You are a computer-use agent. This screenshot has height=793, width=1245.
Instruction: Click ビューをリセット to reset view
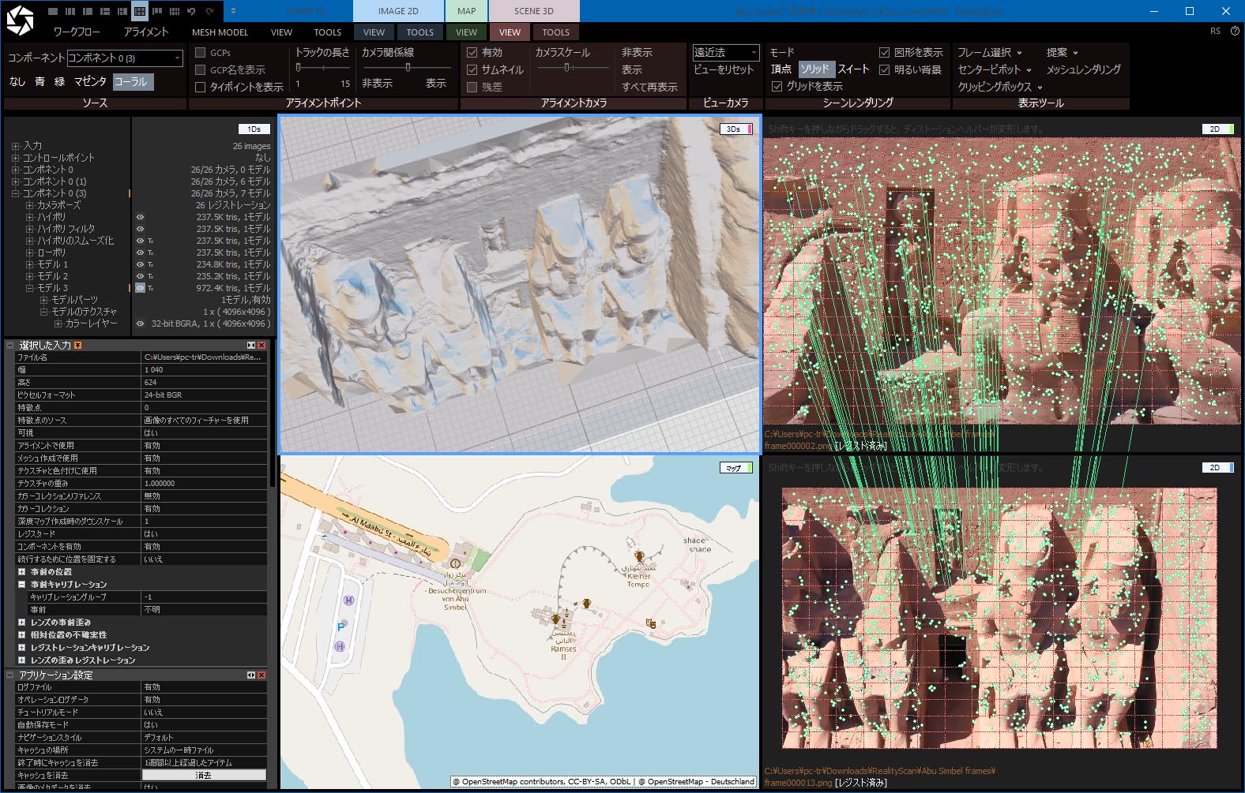(x=724, y=69)
